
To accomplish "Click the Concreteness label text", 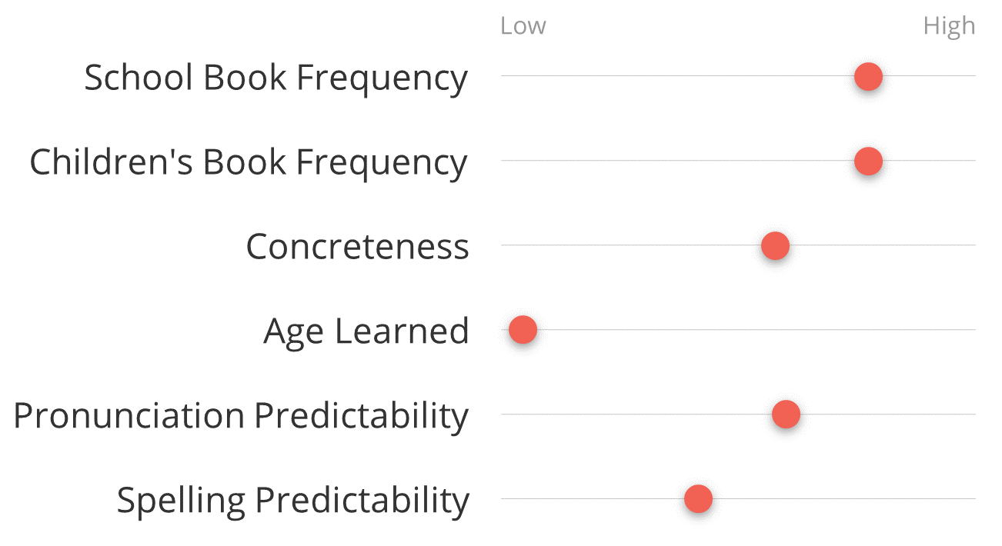I will [x=357, y=247].
